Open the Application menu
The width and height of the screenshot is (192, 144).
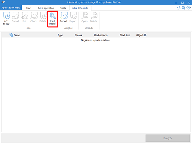click(11, 8)
